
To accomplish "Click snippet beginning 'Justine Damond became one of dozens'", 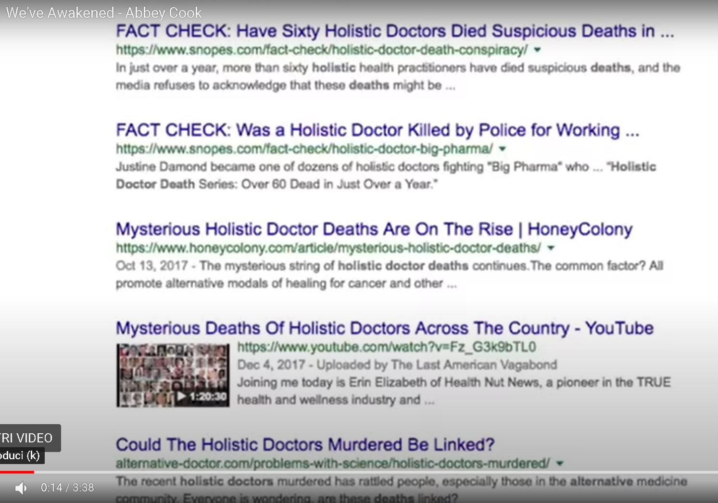I will tap(386, 176).
